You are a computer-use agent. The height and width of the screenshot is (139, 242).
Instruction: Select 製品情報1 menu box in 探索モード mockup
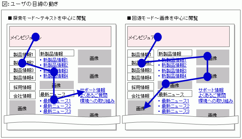22,54
